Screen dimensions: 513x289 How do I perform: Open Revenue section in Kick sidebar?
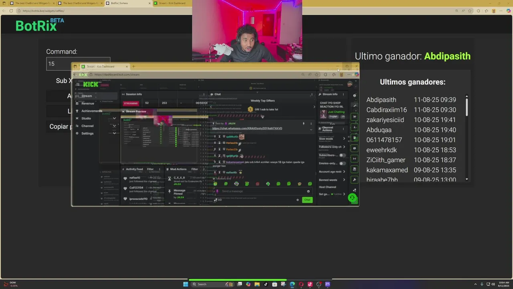coord(88,104)
